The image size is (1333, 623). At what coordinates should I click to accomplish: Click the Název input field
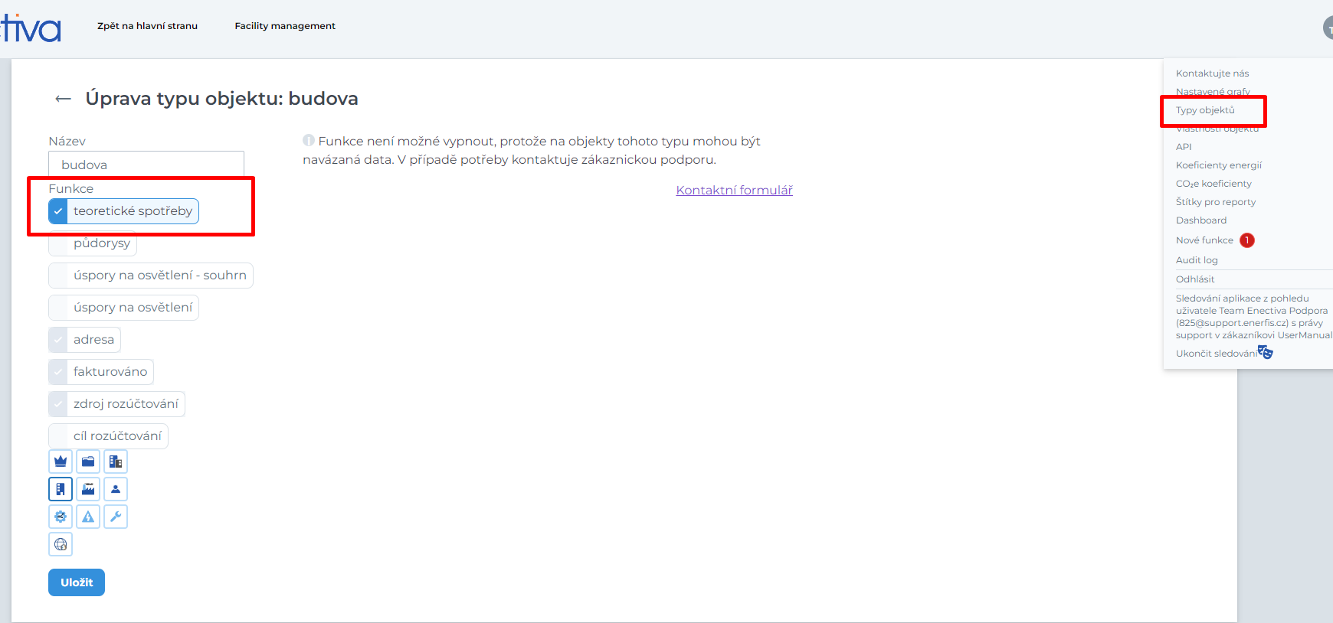point(146,165)
